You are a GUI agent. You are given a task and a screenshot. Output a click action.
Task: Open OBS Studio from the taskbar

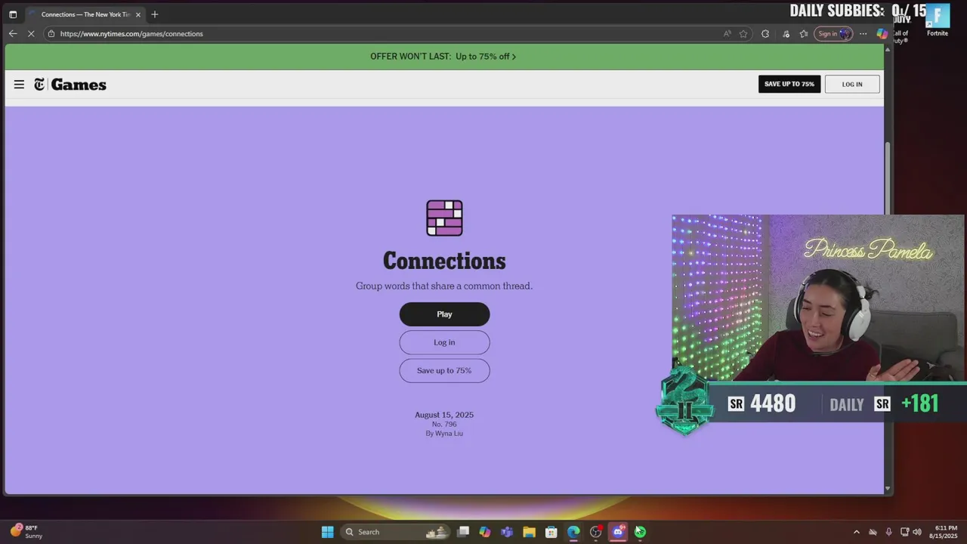(596, 532)
